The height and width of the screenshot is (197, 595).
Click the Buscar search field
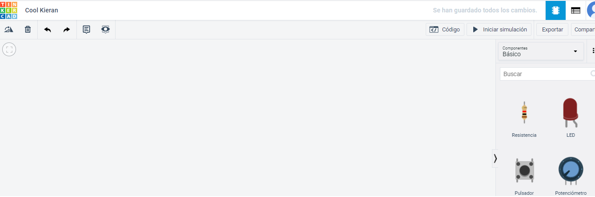[x=547, y=74]
